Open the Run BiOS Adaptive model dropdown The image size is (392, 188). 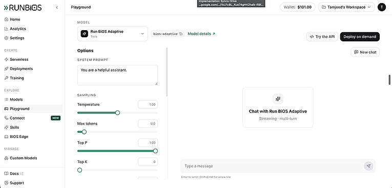[113, 34]
